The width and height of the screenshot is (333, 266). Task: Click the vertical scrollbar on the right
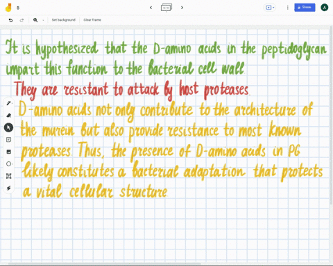(x=332, y=116)
